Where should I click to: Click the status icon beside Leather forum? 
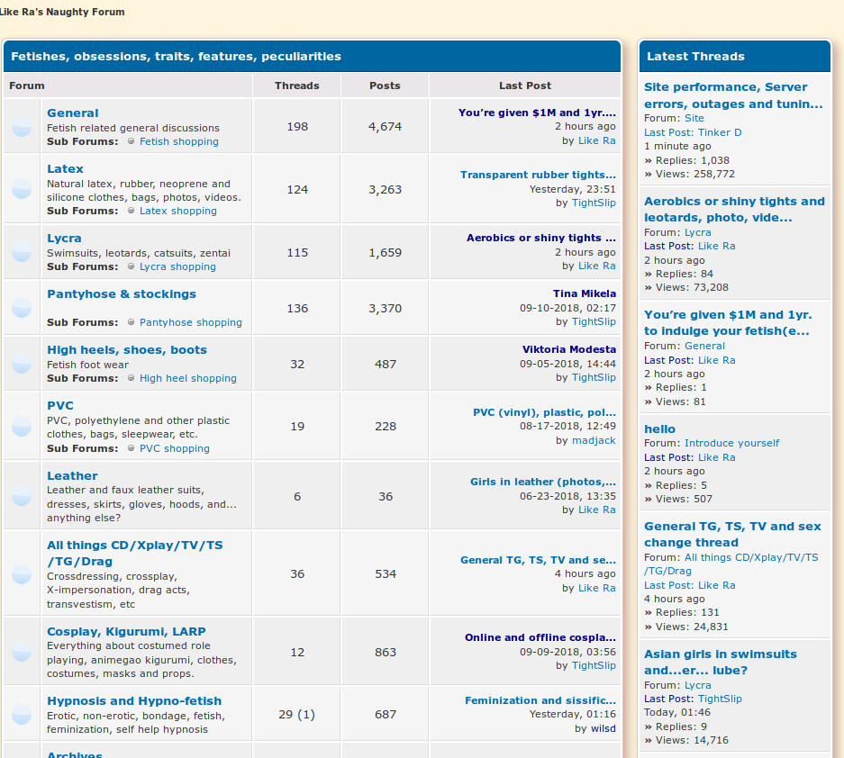click(x=22, y=496)
